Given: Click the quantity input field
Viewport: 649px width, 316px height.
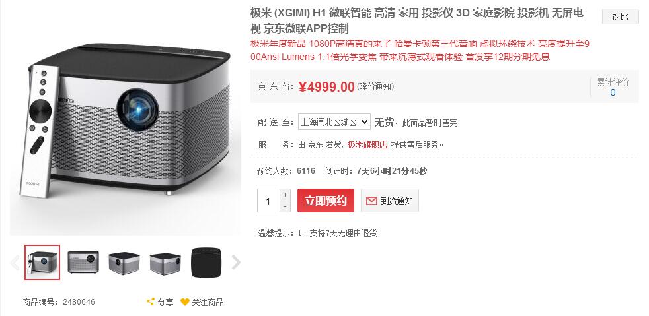Looking at the screenshot, I should click(x=268, y=201).
